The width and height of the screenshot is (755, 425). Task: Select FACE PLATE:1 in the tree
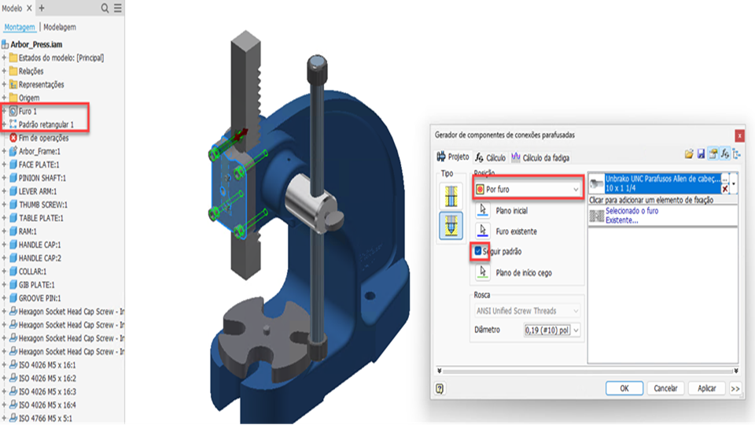[x=39, y=164]
